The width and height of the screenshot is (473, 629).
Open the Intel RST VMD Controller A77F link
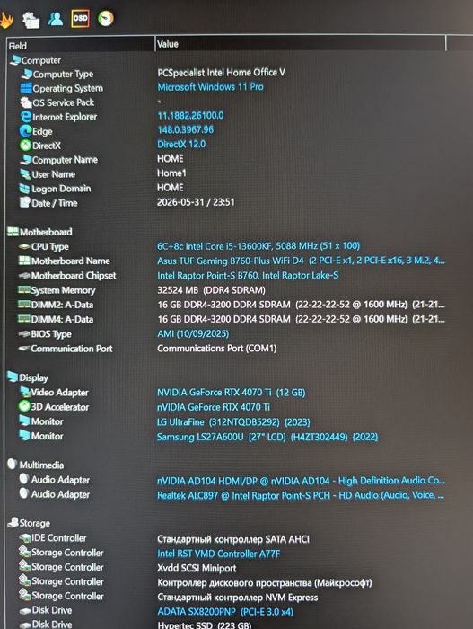pyautogui.click(x=219, y=554)
